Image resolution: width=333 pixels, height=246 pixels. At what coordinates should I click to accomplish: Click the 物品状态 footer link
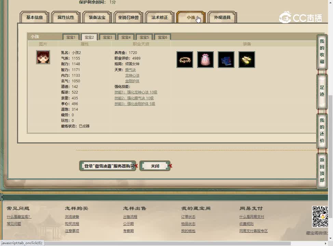pos(188,224)
